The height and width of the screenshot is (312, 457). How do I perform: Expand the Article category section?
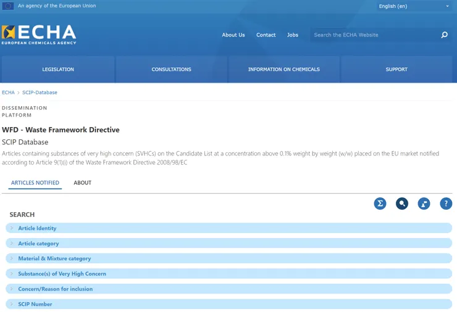38,244
